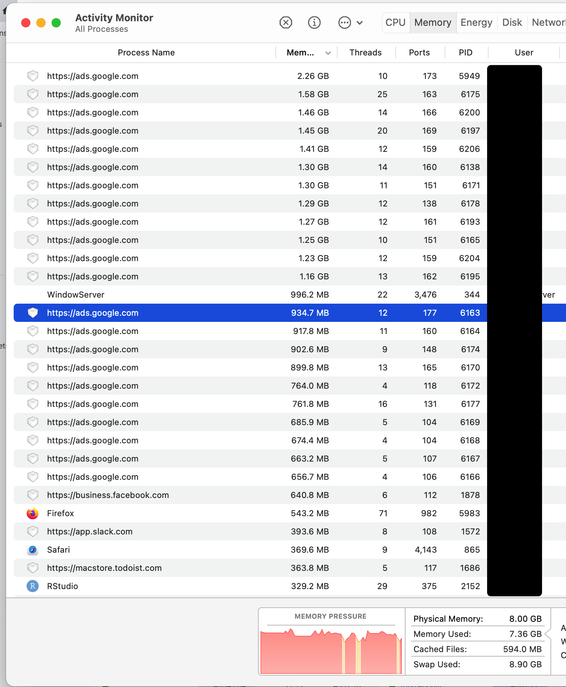Viewport: 566px width, 687px height.
Task: Click shield icon of process PID 6204
Action: point(33,258)
